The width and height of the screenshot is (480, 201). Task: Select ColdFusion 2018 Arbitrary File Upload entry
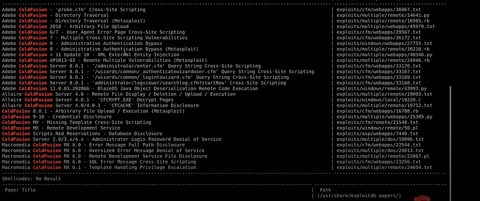65,27
